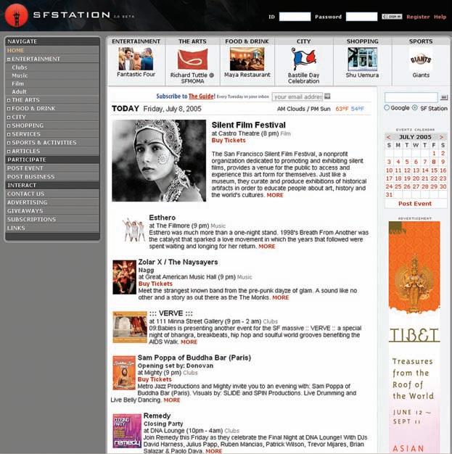Click the email address input field
Screen dimensions: 452x454
[x=297, y=96]
